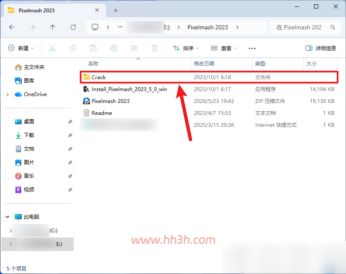
Task: Select the E: drive in navigation pane
Action: point(37,244)
